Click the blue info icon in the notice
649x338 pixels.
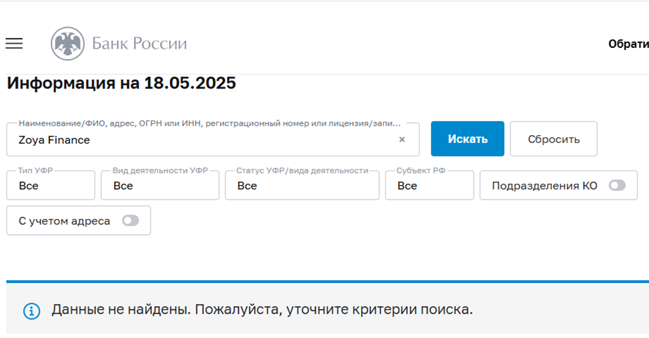[x=31, y=310]
